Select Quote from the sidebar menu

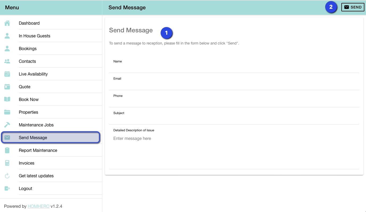tap(25, 87)
